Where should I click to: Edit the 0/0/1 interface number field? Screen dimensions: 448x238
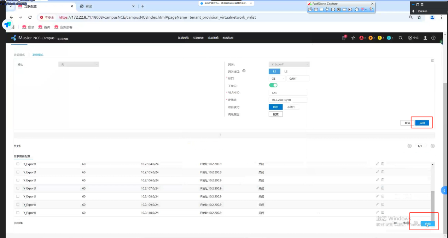tap(298, 79)
